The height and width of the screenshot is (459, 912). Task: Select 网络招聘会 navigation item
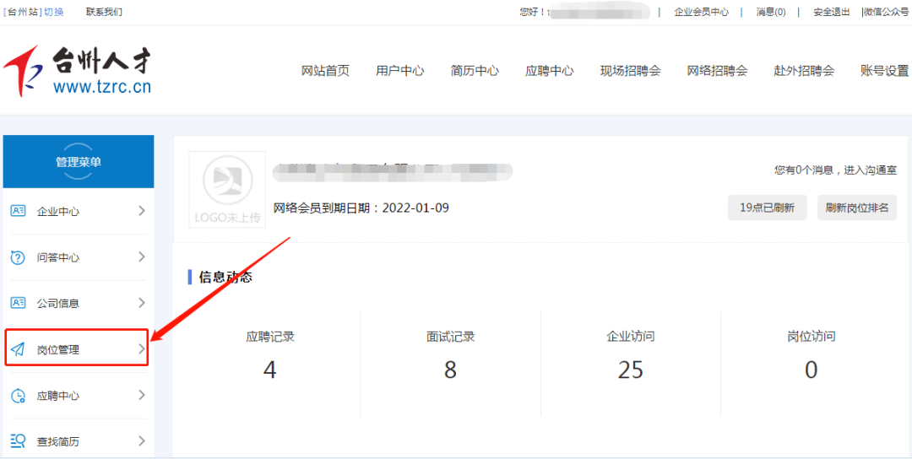(717, 72)
